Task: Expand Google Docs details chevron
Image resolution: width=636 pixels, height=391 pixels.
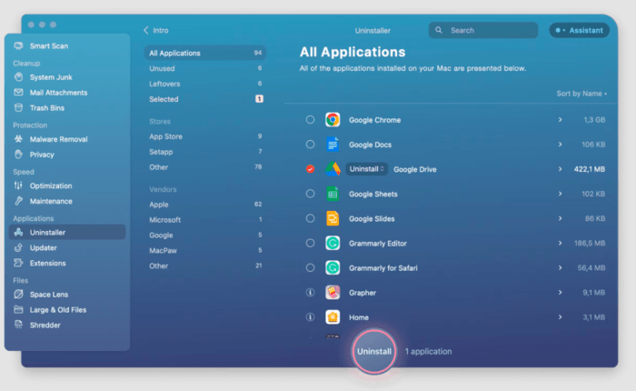Action: click(561, 145)
